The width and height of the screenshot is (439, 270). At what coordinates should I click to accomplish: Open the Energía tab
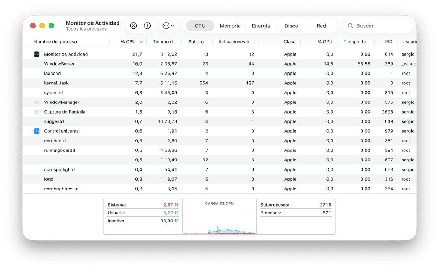point(261,26)
